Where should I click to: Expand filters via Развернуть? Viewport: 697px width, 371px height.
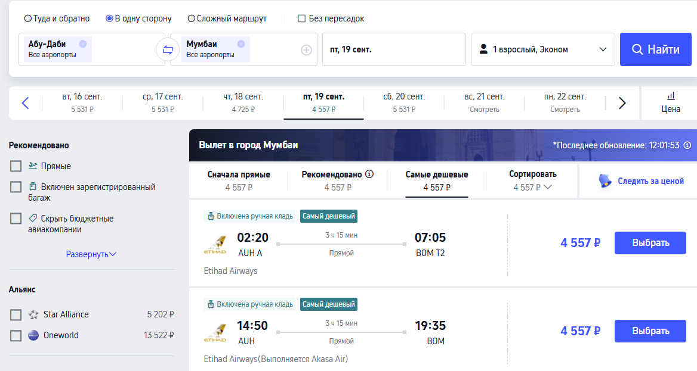91,254
